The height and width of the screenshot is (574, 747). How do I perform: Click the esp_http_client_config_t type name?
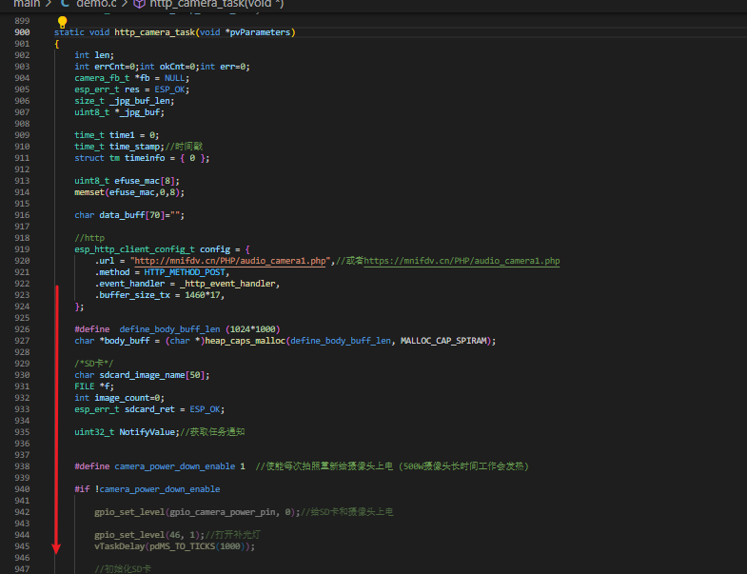(134, 249)
